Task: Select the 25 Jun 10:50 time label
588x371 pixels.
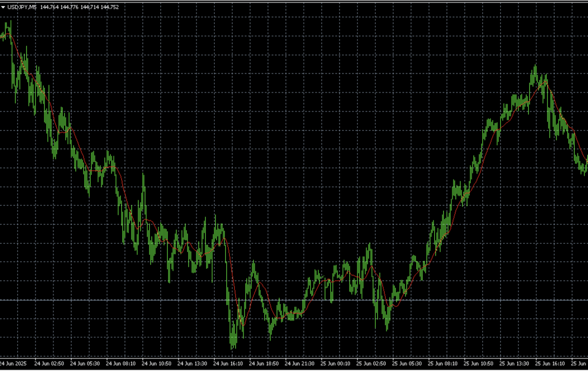Action: [x=478, y=364]
